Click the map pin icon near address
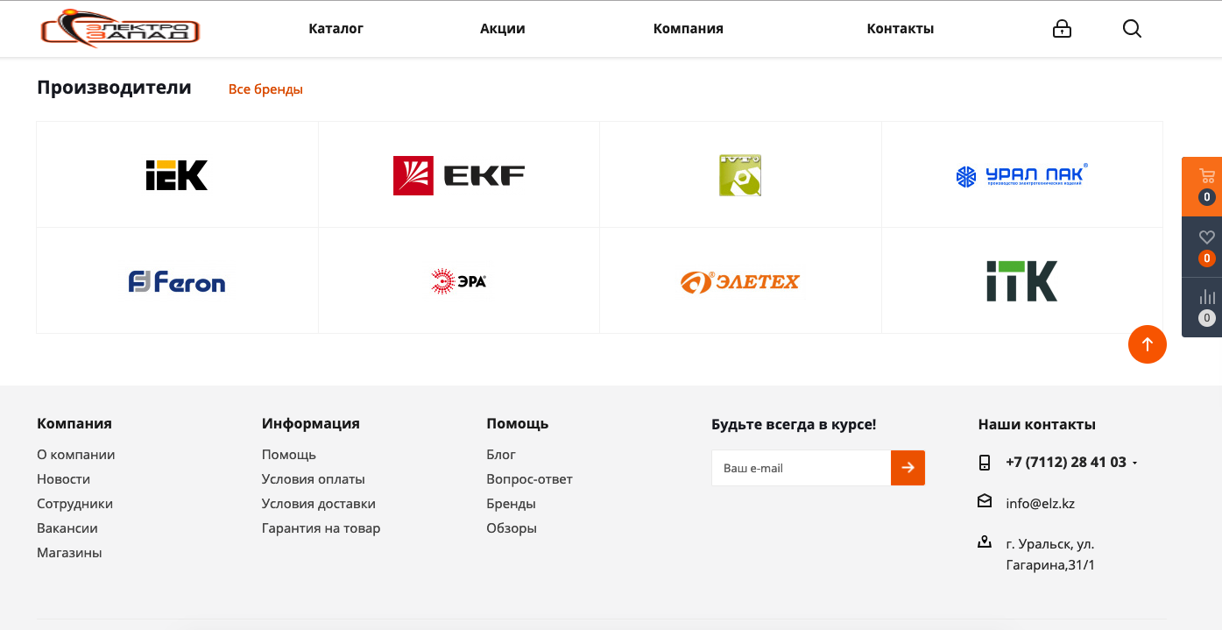This screenshot has height=630, width=1222. (985, 542)
